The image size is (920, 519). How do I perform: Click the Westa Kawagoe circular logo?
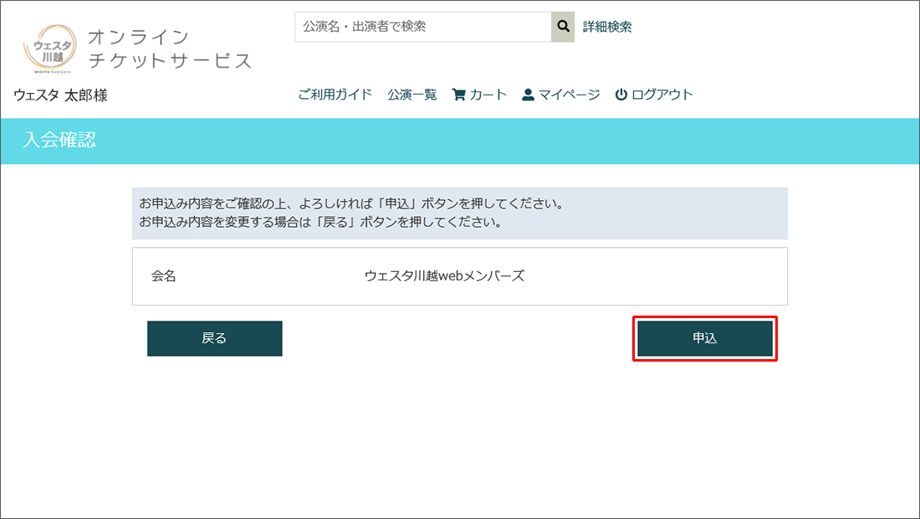tap(49, 49)
